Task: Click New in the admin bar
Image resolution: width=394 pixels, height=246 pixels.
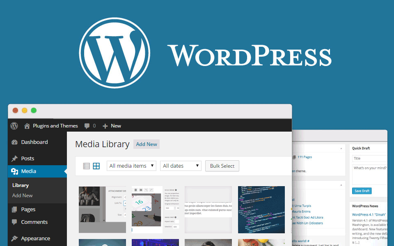Action: click(116, 126)
